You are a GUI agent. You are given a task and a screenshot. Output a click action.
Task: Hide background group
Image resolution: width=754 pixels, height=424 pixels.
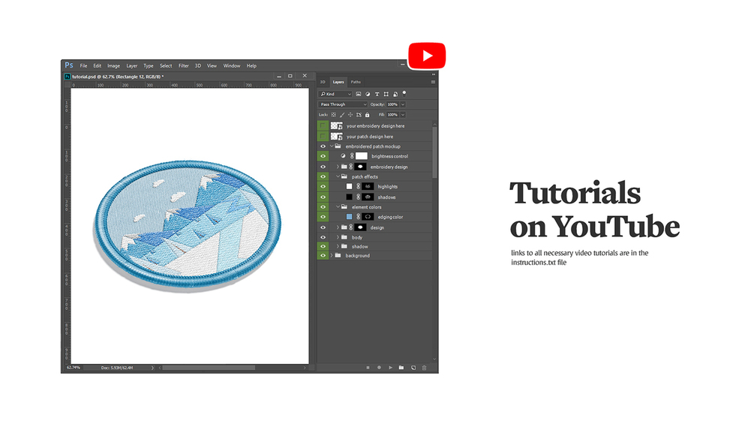pyautogui.click(x=323, y=256)
